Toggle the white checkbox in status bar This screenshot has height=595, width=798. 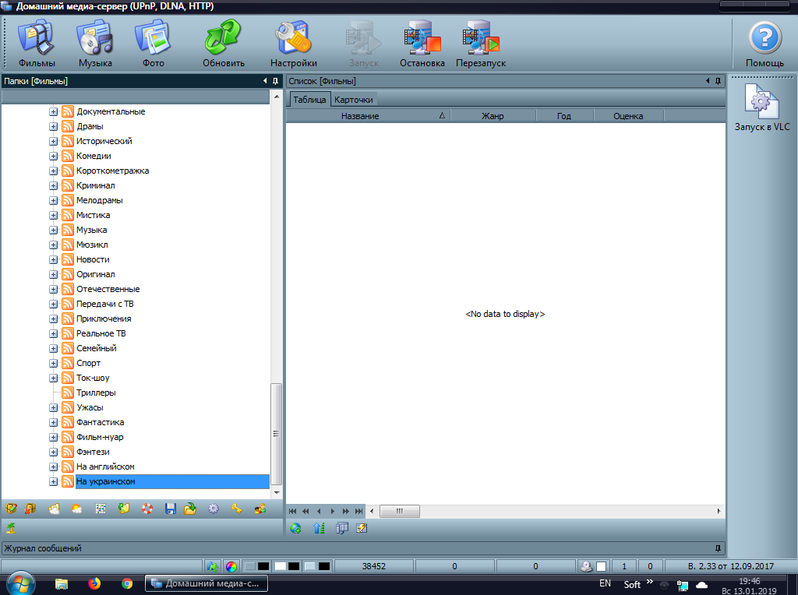(x=601, y=565)
